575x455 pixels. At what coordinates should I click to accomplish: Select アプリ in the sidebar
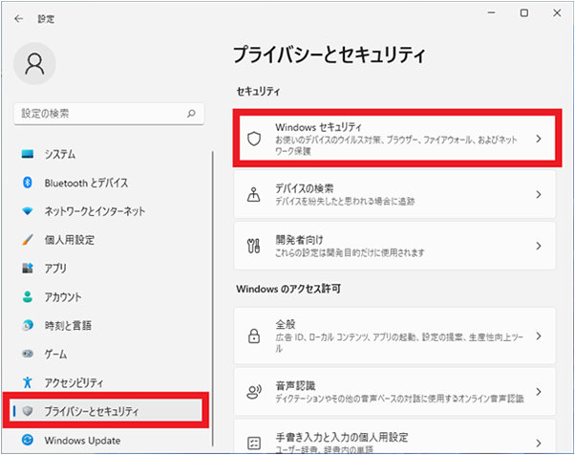(x=55, y=269)
